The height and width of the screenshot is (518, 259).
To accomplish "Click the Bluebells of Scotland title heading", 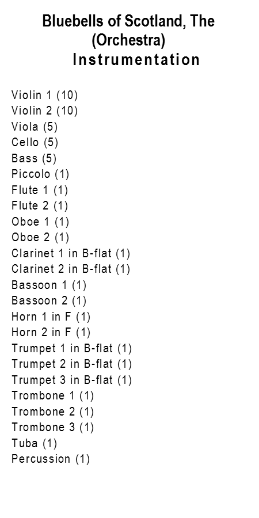I will click(128, 21).
